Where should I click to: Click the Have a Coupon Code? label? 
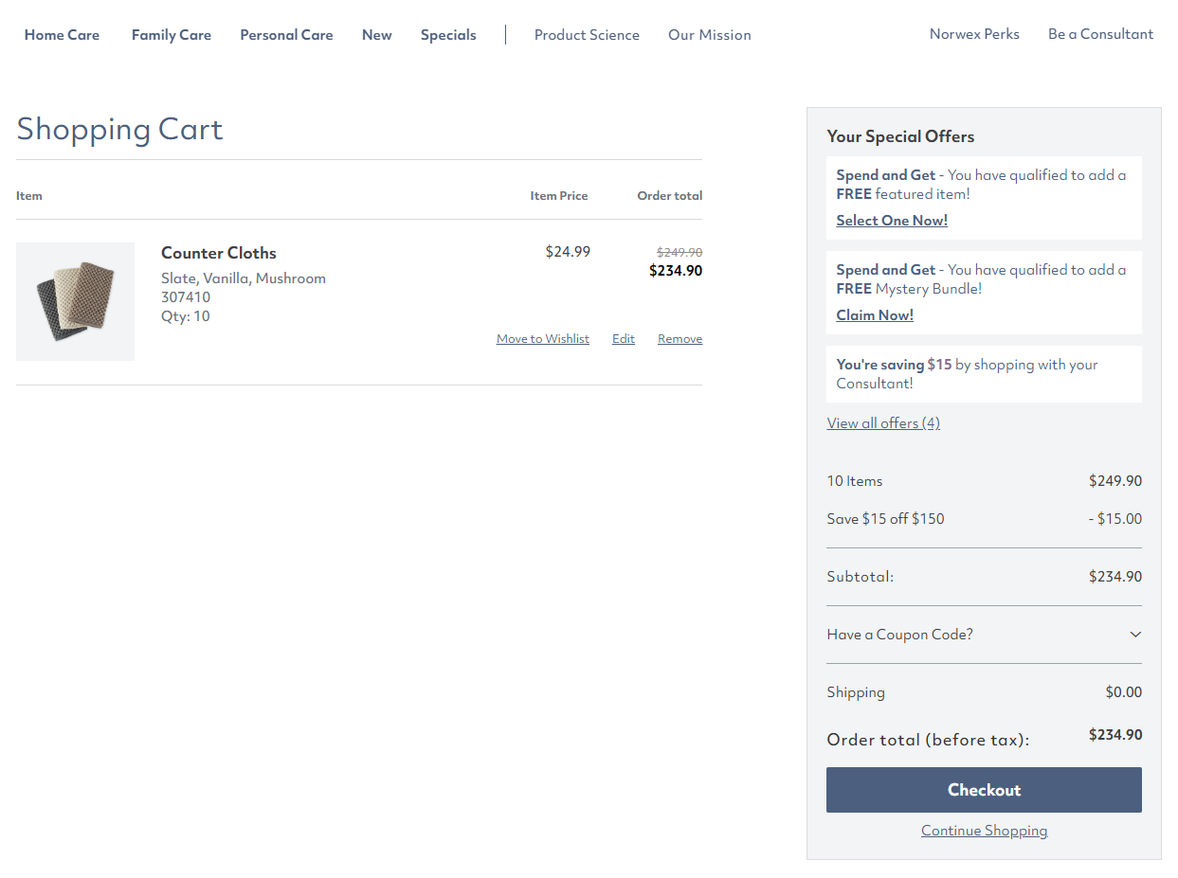[900, 635]
